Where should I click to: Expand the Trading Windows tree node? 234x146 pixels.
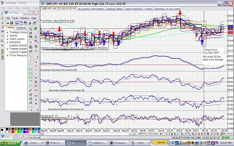coord(7,32)
